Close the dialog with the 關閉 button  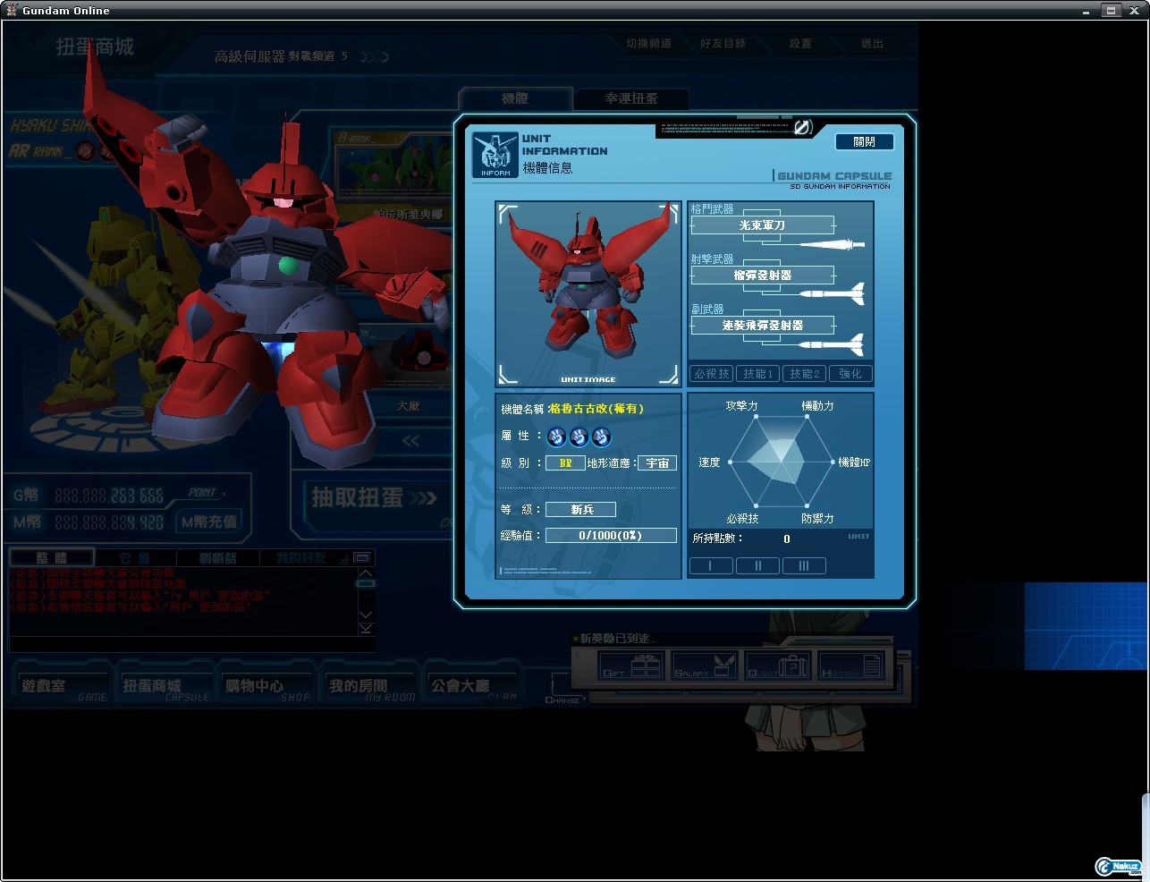[864, 141]
